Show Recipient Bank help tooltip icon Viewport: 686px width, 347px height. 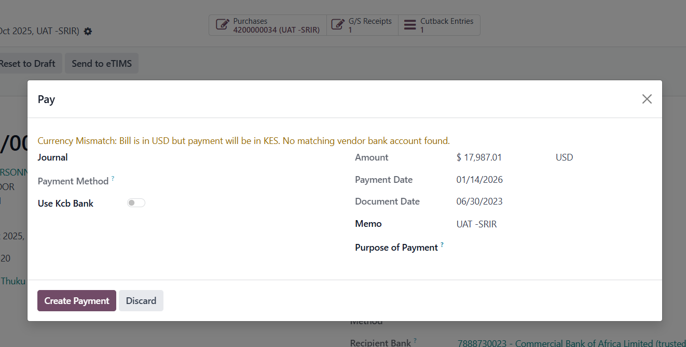[x=415, y=340]
